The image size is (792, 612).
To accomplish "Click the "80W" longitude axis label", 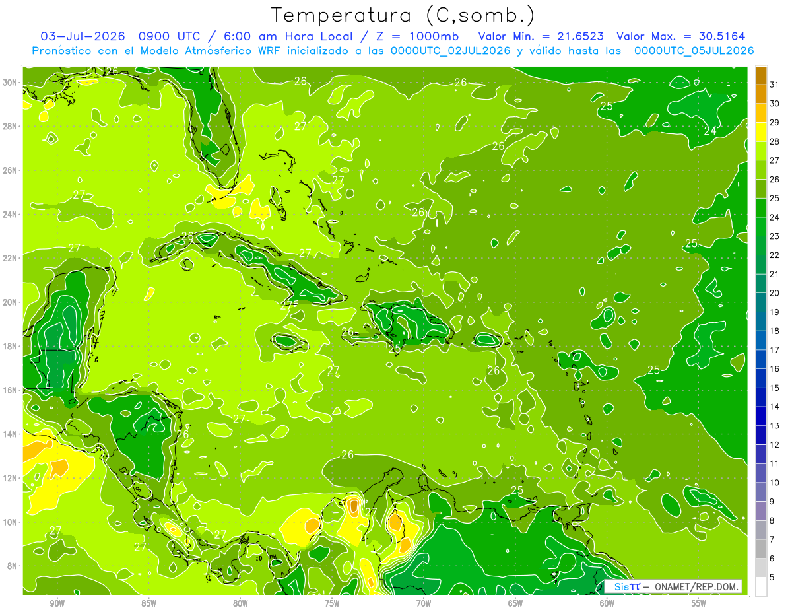I will point(240,604).
